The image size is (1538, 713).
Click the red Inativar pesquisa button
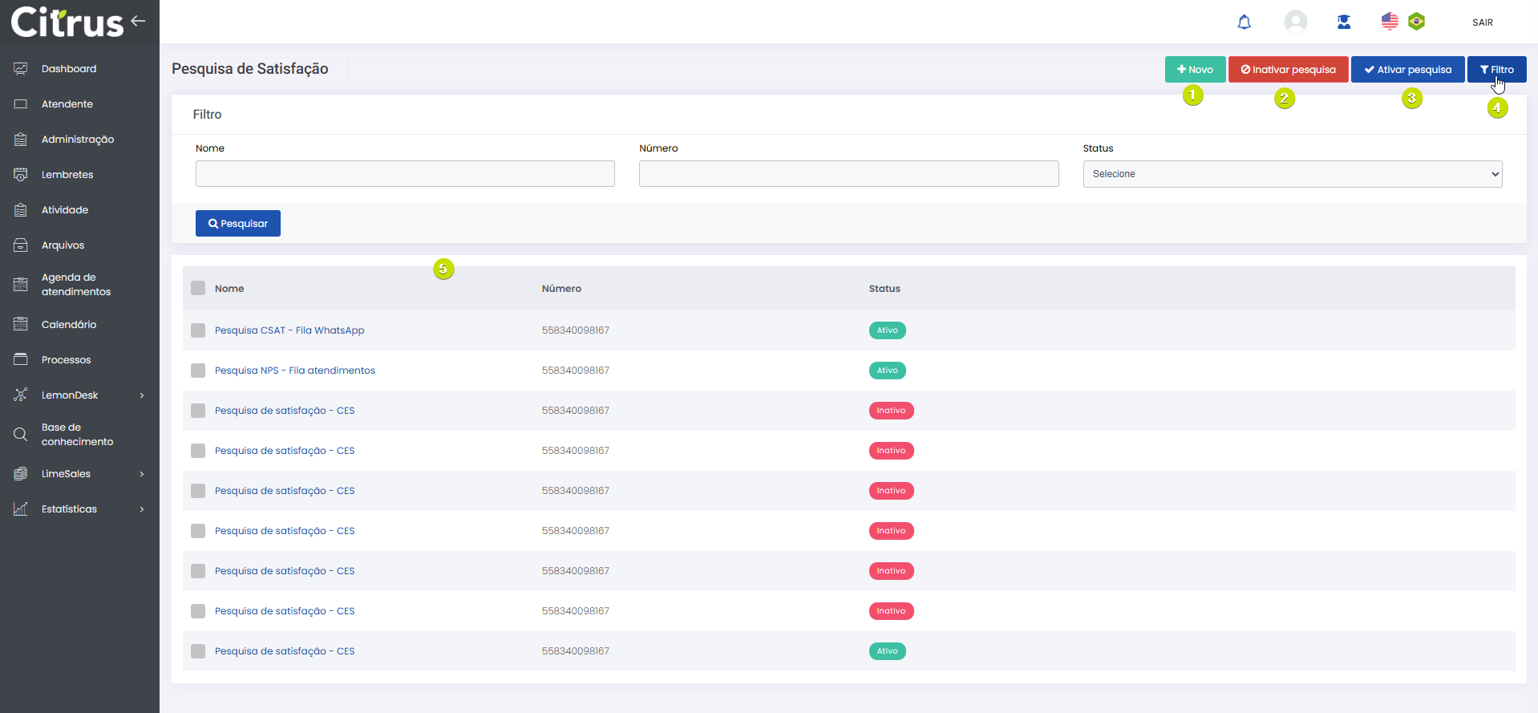coord(1288,70)
